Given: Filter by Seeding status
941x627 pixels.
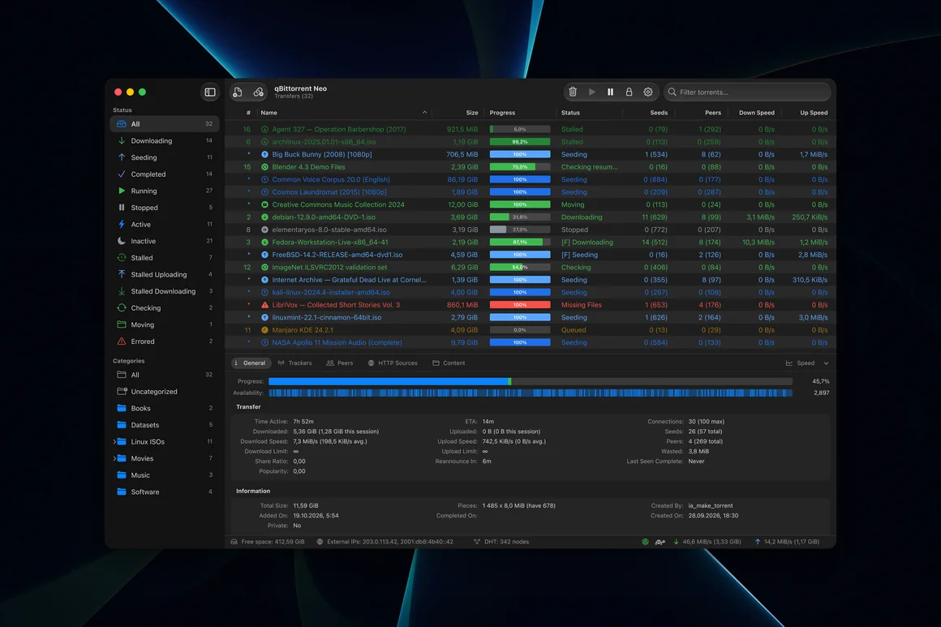Looking at the screenshot, I should pos(165,158).
